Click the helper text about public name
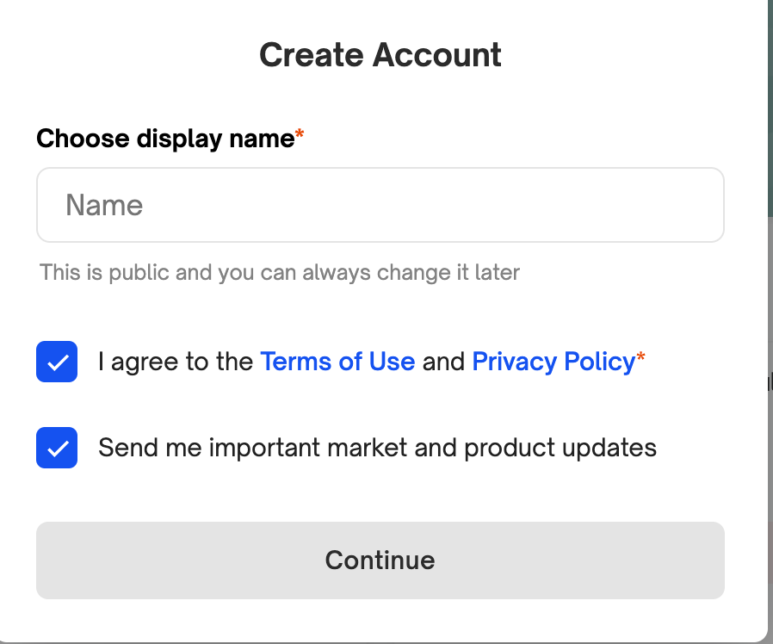The image size is (773, 644). coord(280,273)
